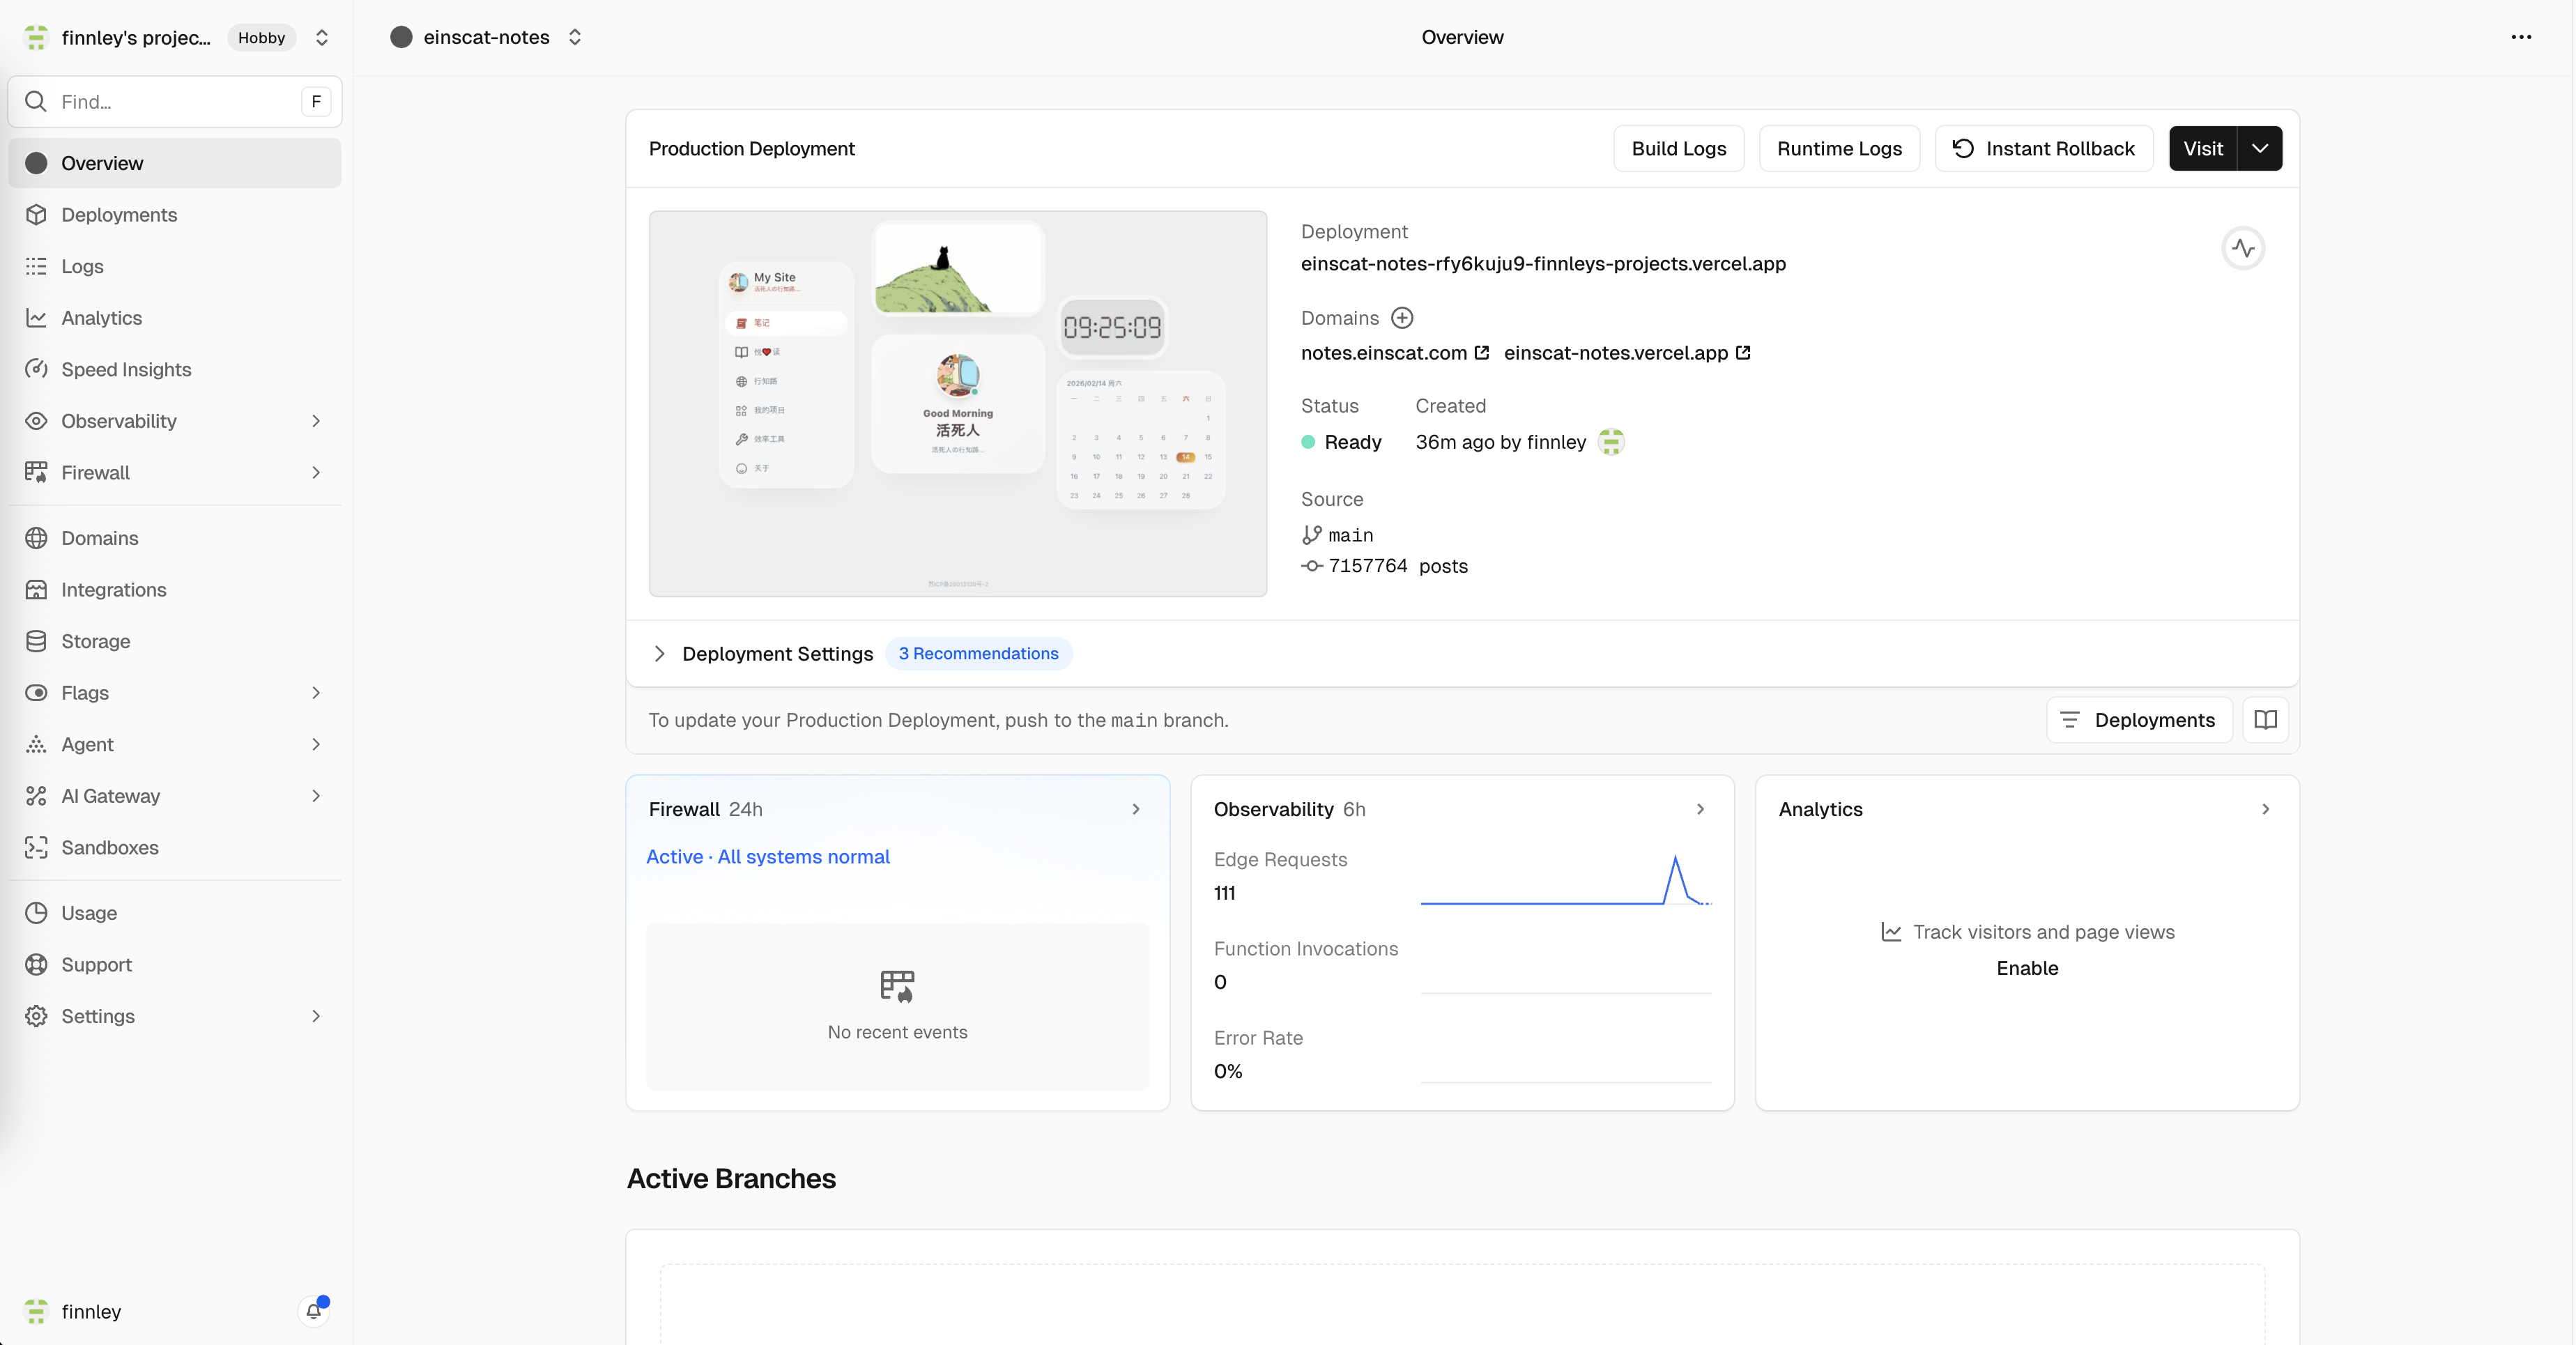Open the Visit button dropdown arrow

coord(2260,148)
